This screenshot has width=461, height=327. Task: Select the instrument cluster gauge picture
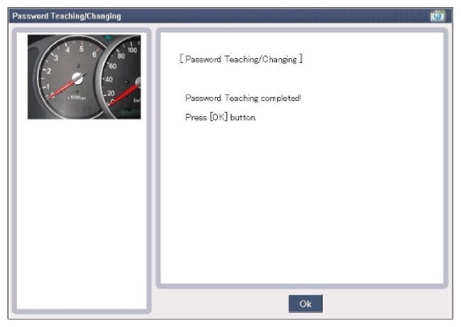pyautogui.click(x=85, y=77)
